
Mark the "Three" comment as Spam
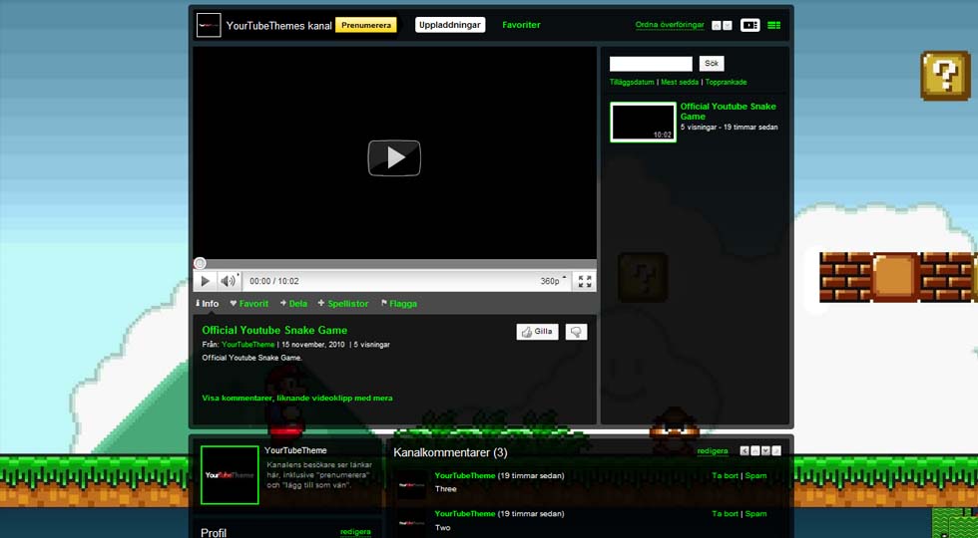coord(756,476)
